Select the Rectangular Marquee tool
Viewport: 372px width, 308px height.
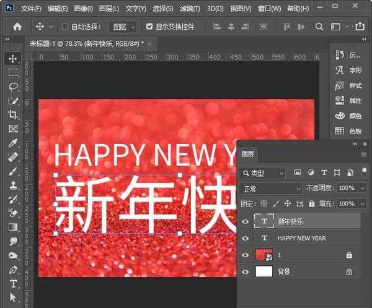click(13, 73)
